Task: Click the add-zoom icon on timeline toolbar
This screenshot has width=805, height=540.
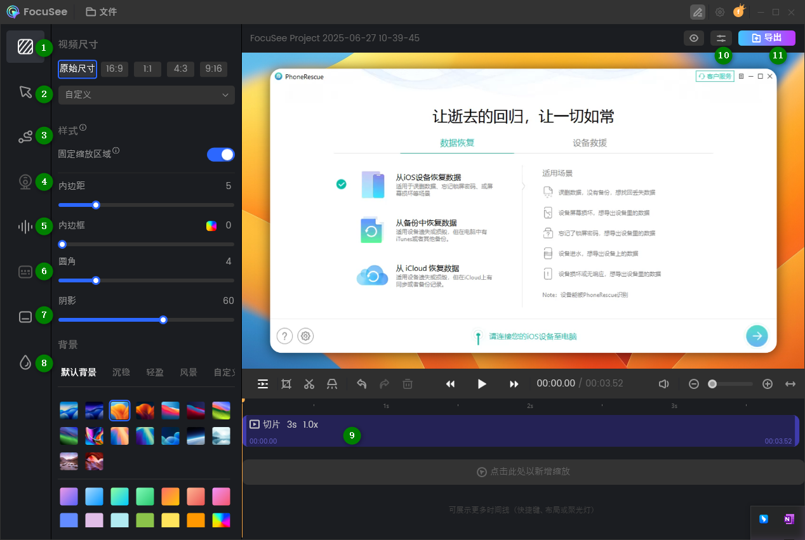Action: (x=263, y=384)
